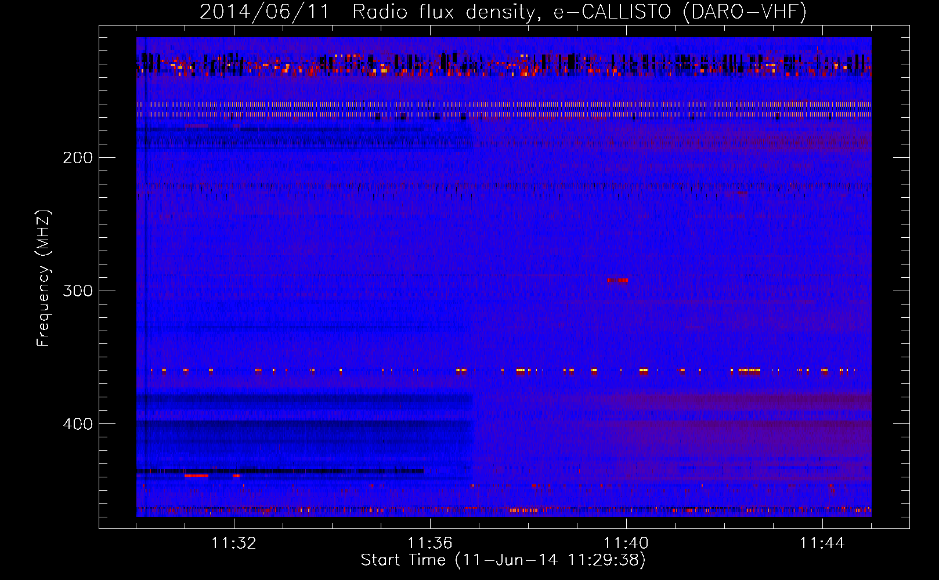Screen dimensions: 939x580
Task: Click the plot title mentioning e-CALLISTO (DARO-VHF)
Action: click(503, 12)
